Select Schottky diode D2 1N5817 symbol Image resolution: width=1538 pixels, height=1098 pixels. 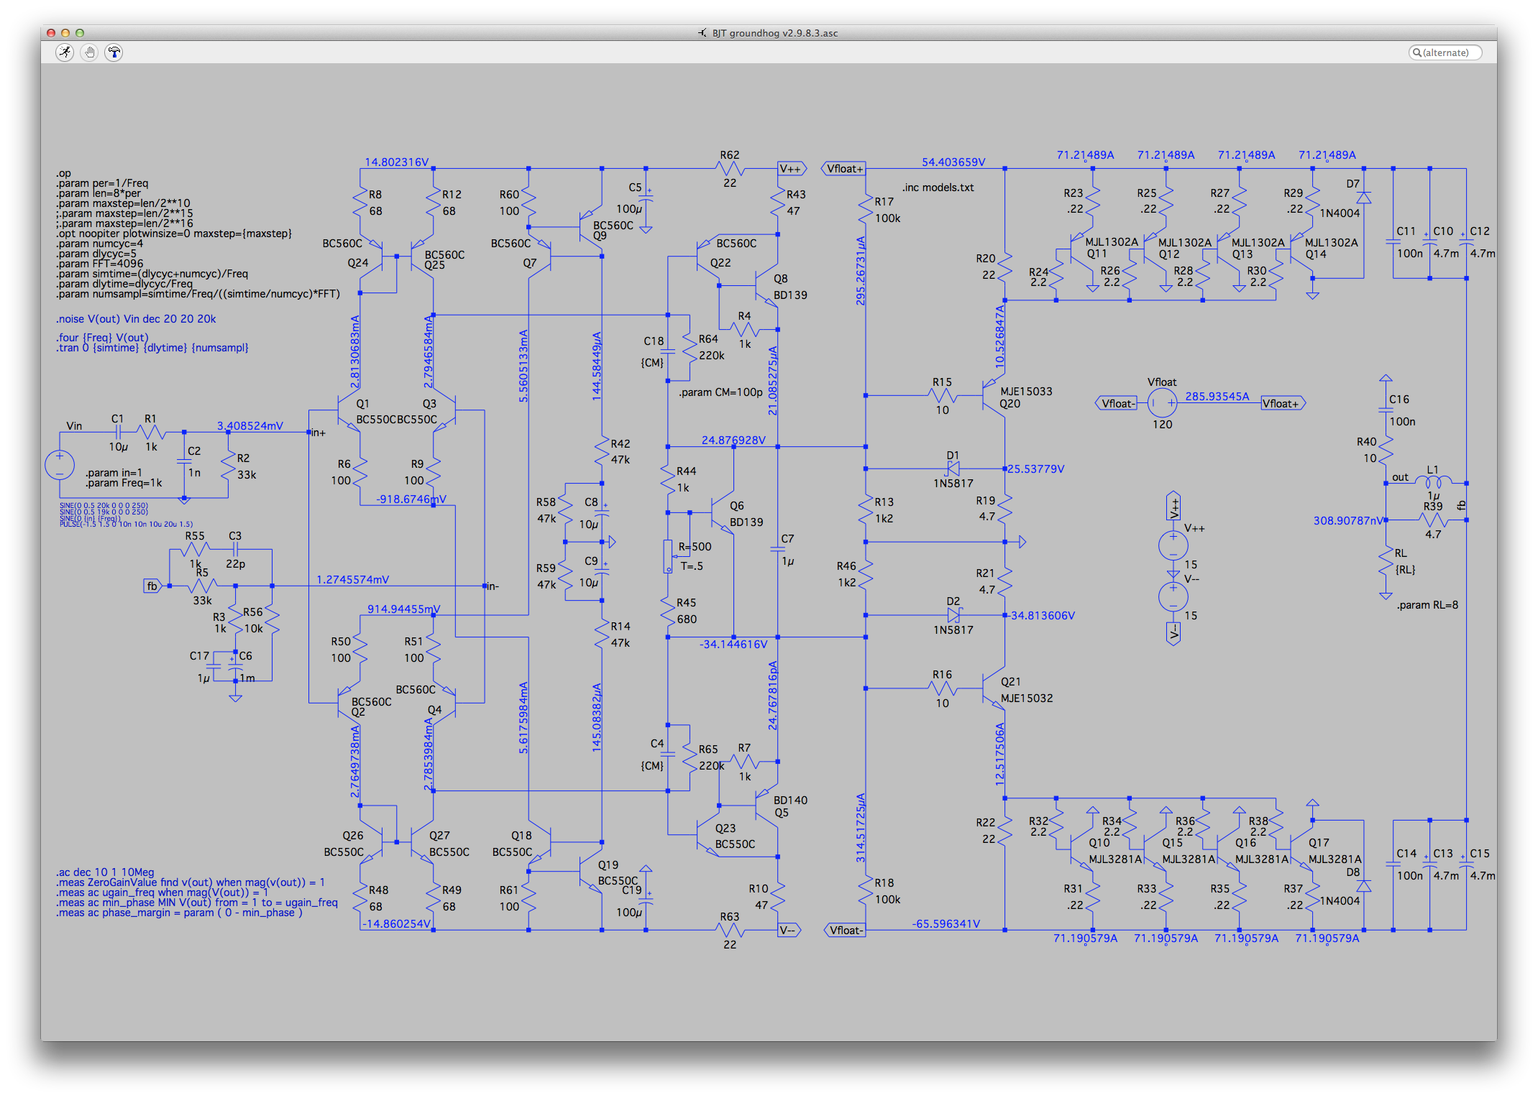click(953, 615)
